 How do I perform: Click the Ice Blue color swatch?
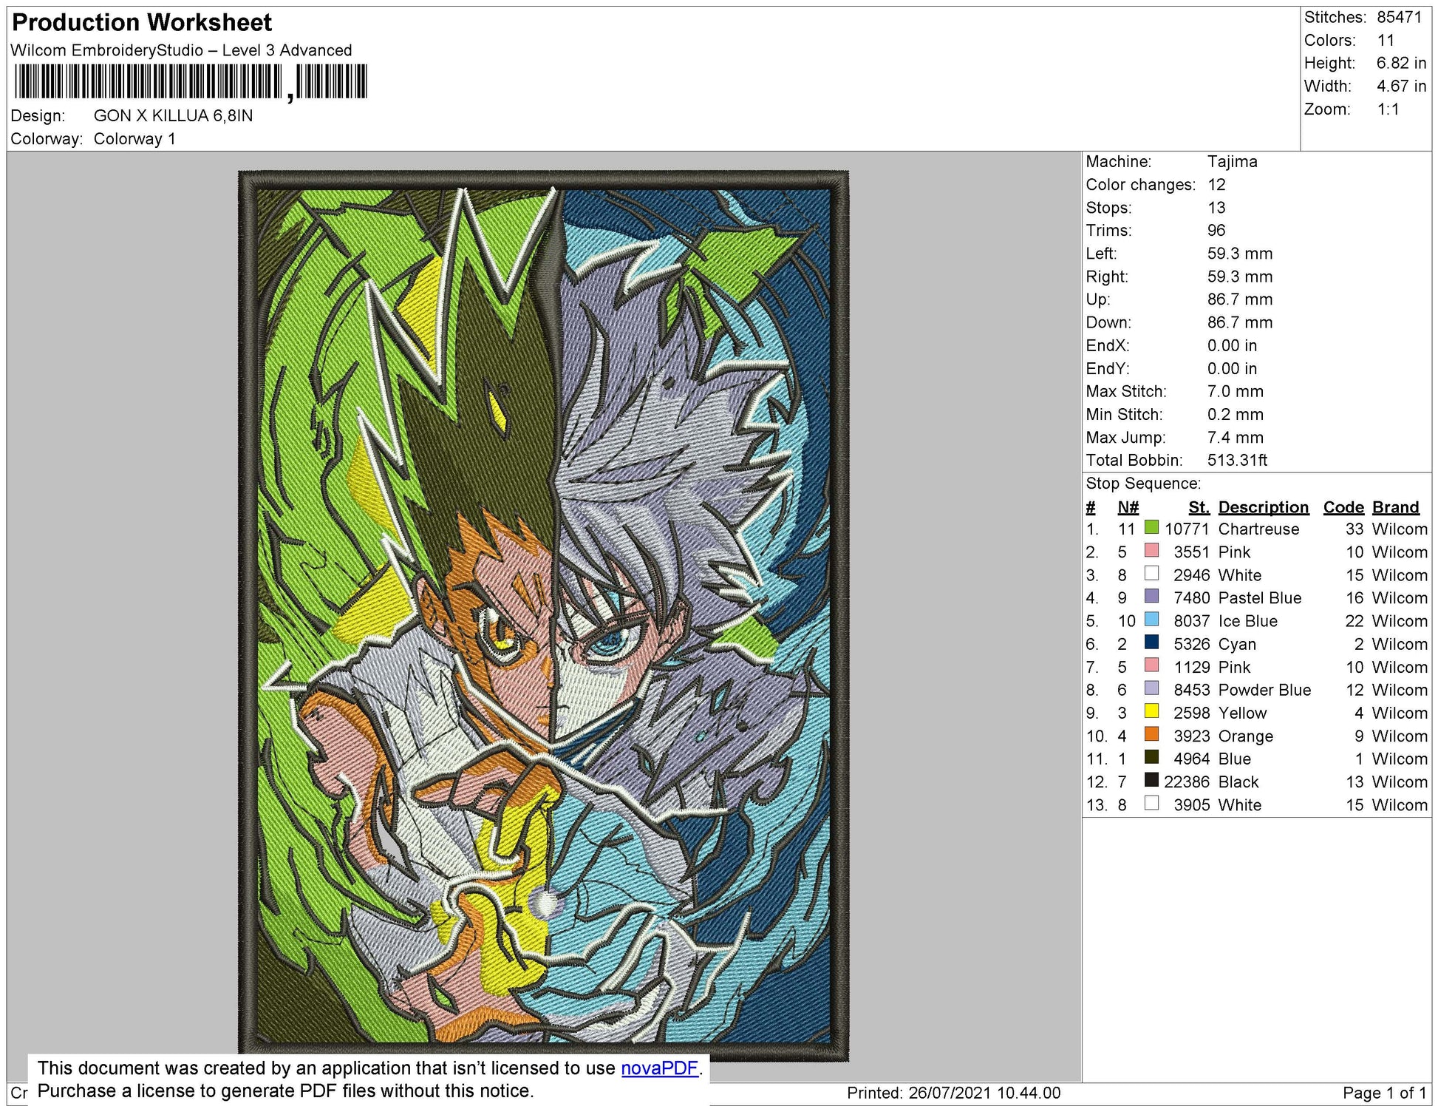[x=1151, y=620]
